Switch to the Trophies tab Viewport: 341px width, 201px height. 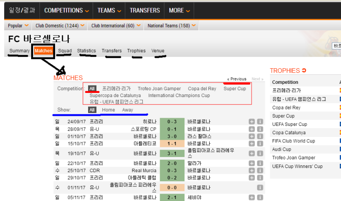pos(136,50)
